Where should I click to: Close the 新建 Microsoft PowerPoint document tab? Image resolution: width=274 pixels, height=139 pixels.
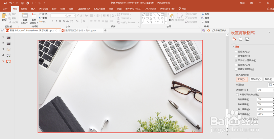[x=56, y=30]
